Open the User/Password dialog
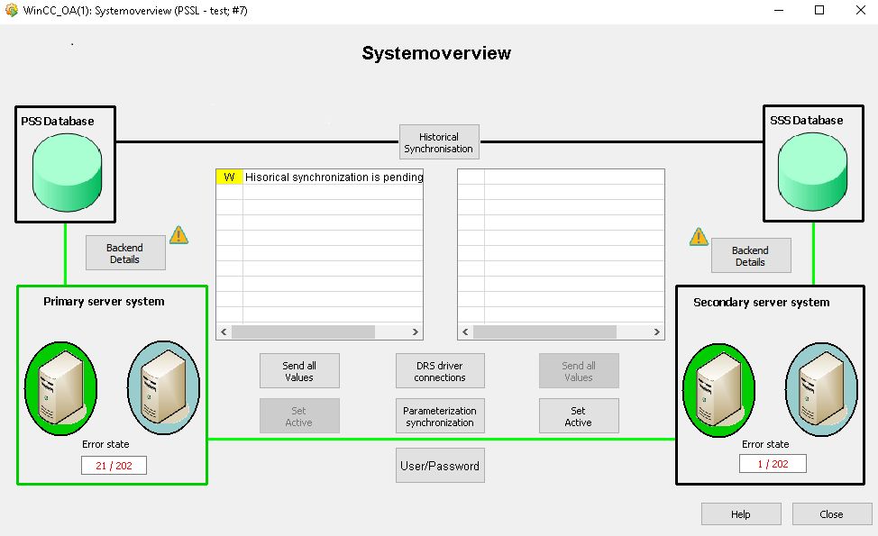Screen dimensions: 878x536 pos(440,466)
